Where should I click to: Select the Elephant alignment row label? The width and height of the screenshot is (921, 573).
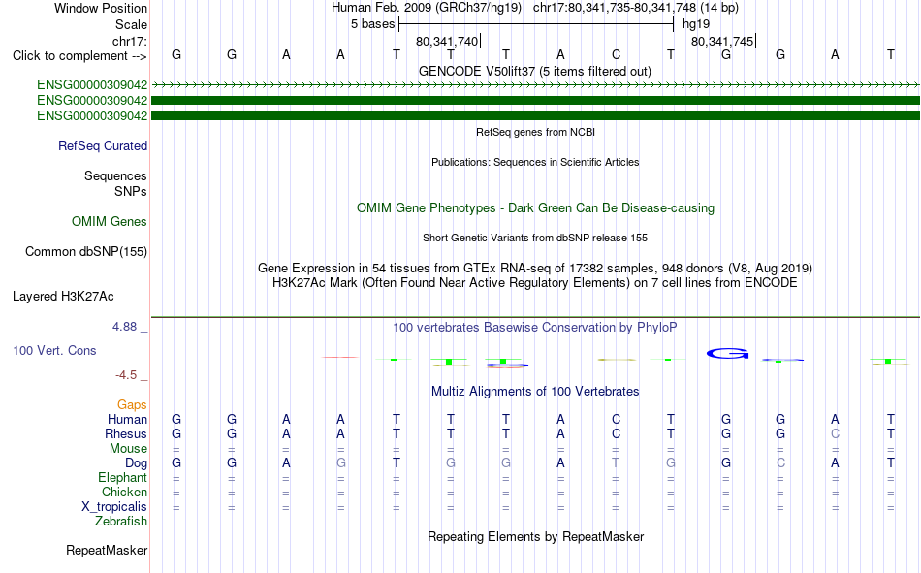[123, 478]
